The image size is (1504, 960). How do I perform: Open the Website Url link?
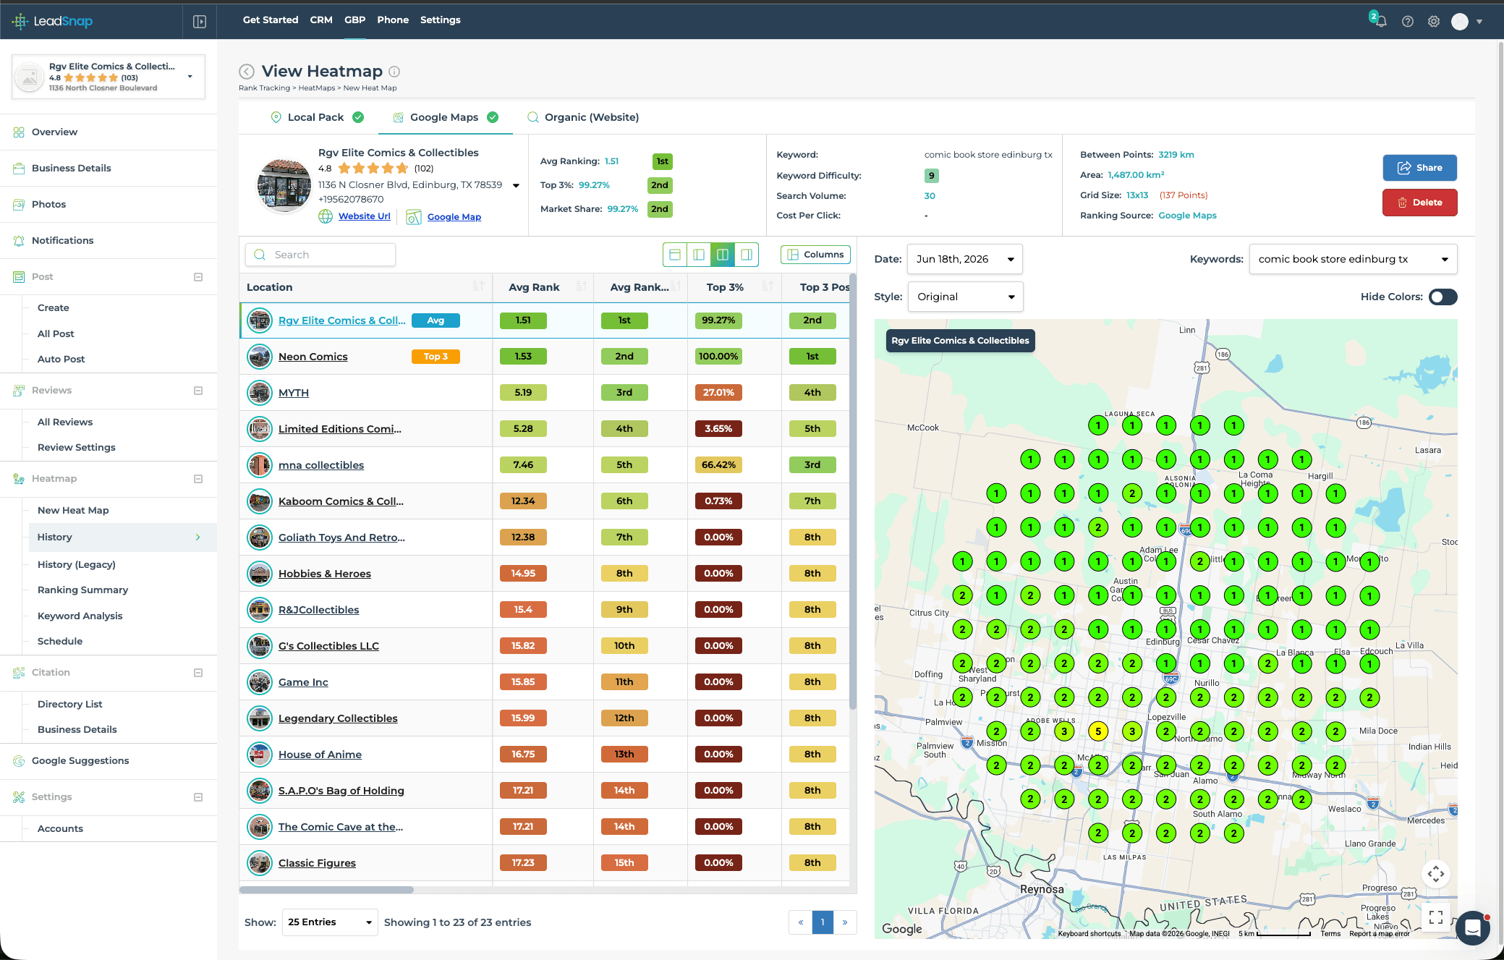(364, 216)
